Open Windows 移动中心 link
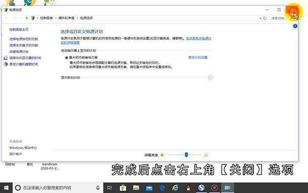Screen dimensions: 308x193 [23, 148]
